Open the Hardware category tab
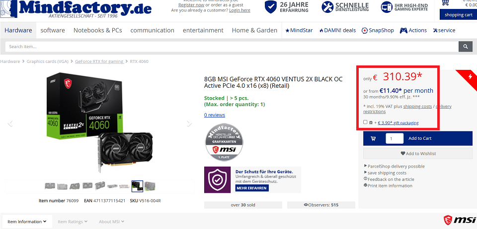Screen dimensions: 477x229 pos(18,30)
